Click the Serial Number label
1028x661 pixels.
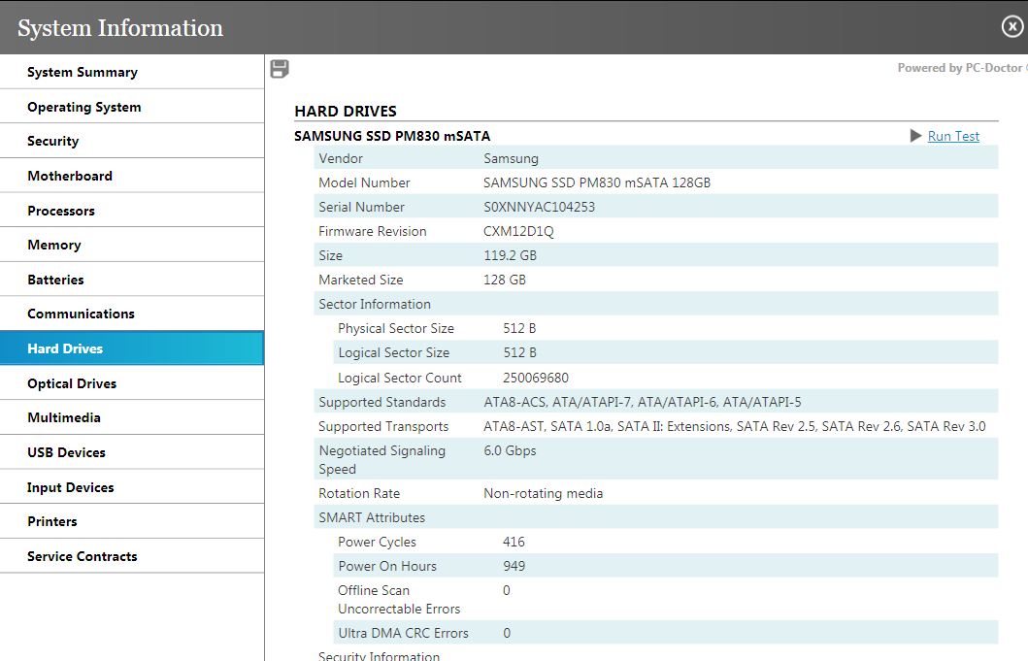click(361, 207)
